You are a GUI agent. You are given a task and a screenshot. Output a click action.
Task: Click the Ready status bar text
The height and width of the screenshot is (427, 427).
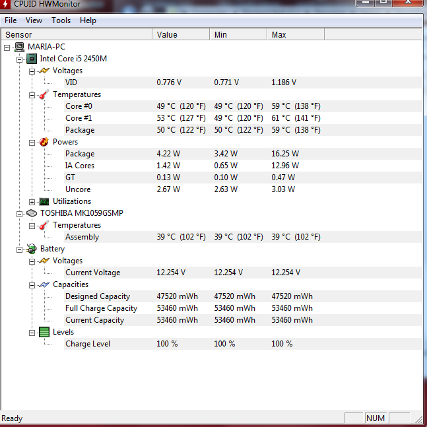12,418
